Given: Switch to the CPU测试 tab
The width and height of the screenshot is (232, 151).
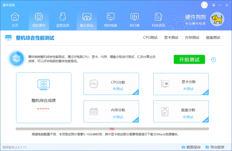Looking at the screenshot, I should pos(150,37).
